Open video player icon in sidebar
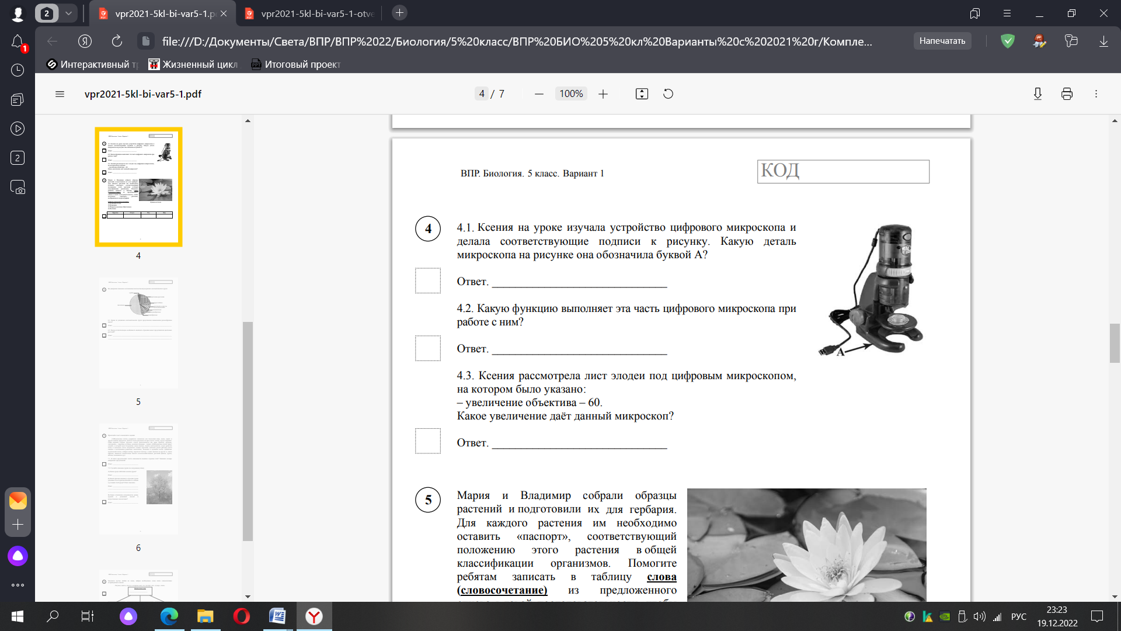Image resolution: width=1121 pixels, height=631 pixels. tap(18, 129)
